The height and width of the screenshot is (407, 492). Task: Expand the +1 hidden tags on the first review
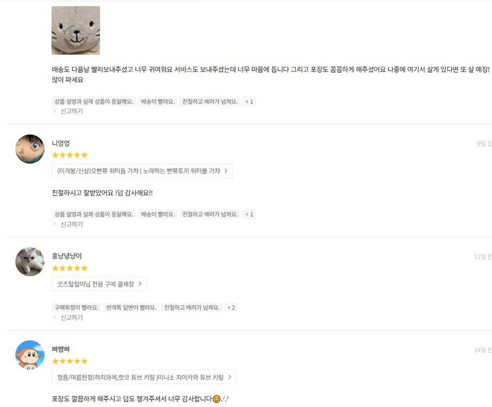click(249, 101)
